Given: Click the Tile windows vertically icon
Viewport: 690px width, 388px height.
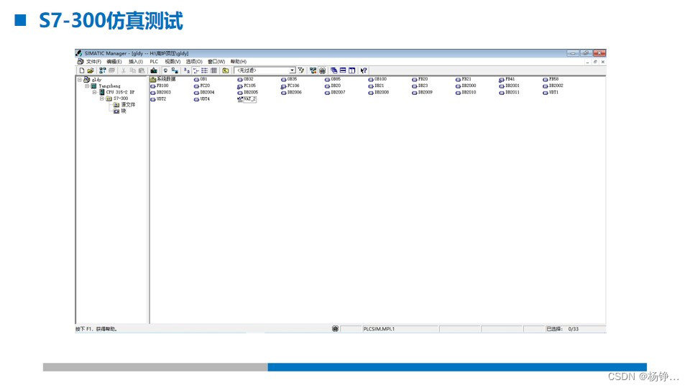Looking at the screenshot, I should pyautogui.click(x=351, y=70).
